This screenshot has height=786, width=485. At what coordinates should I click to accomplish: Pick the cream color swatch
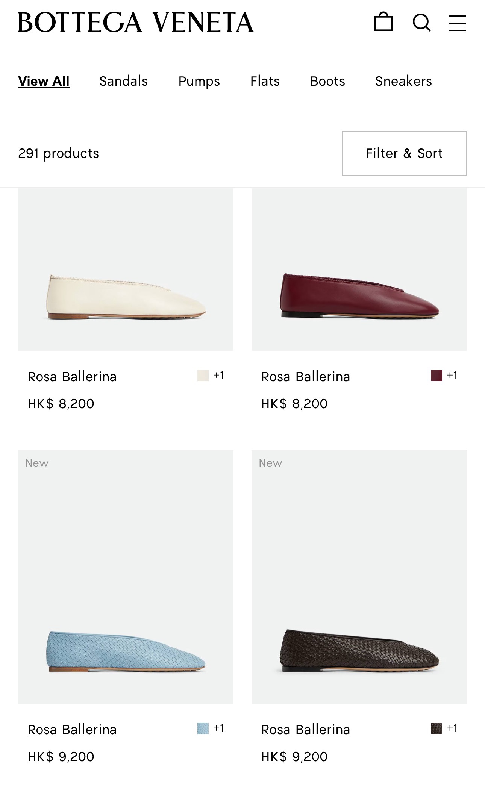tap(203, 376)
